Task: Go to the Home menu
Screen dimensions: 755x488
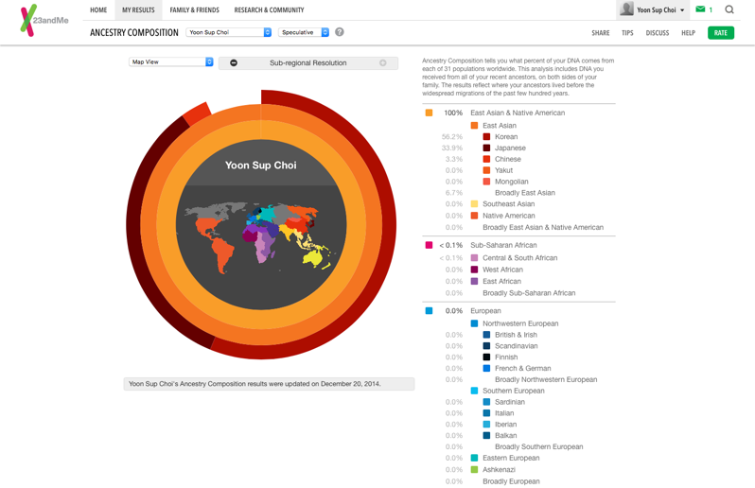Action: click(x=98, y=10)
